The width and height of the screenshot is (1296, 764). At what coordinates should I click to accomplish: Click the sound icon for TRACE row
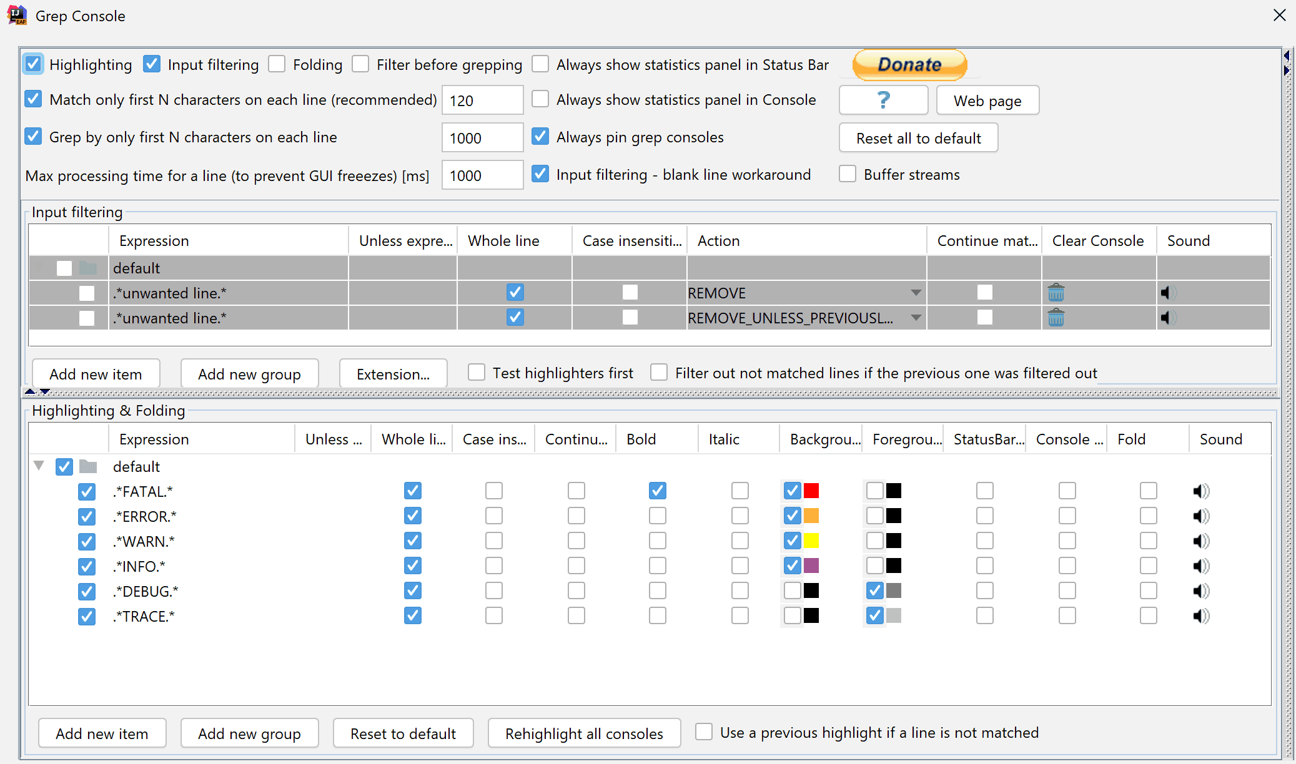[1200, 616]
